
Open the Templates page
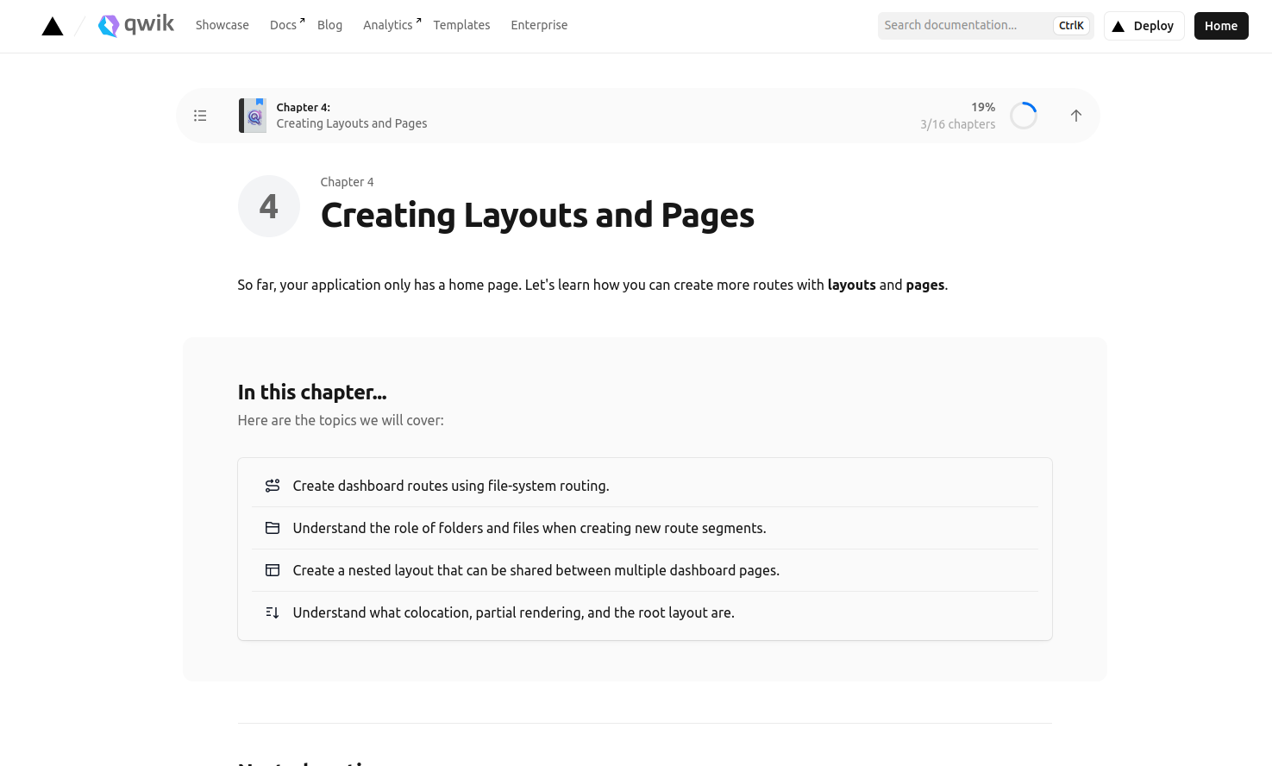click(x=461, y=25)
